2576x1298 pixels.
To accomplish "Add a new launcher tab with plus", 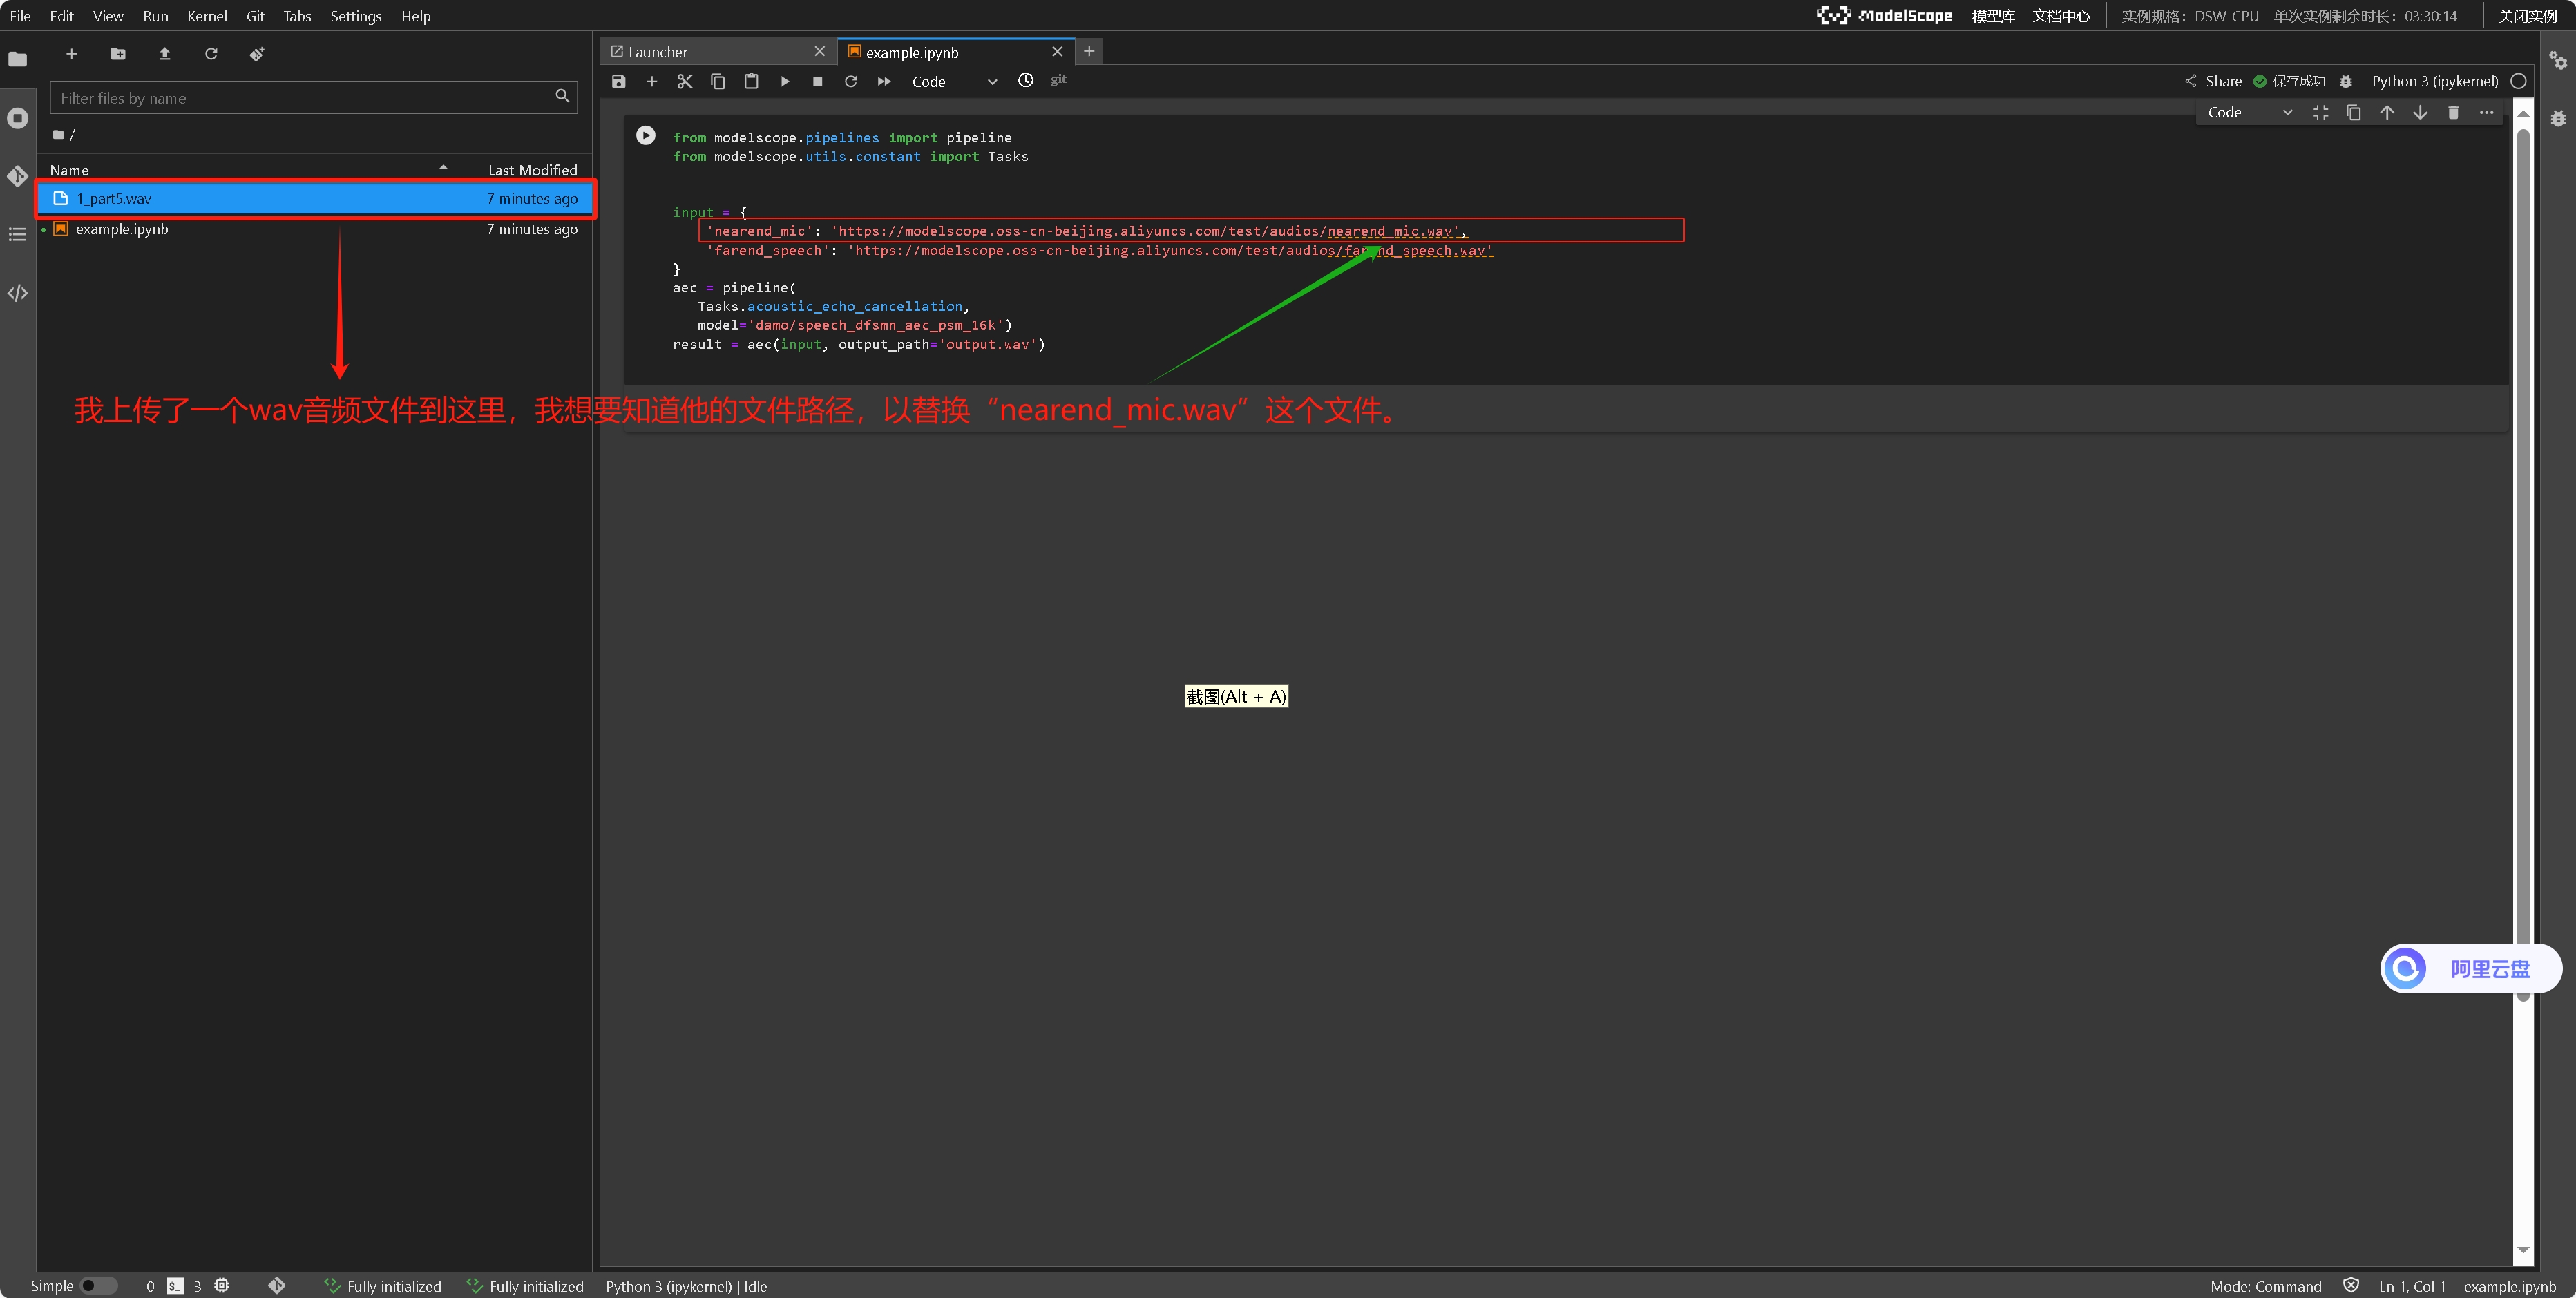I will pyautogui.click(x=1089, y=51).
